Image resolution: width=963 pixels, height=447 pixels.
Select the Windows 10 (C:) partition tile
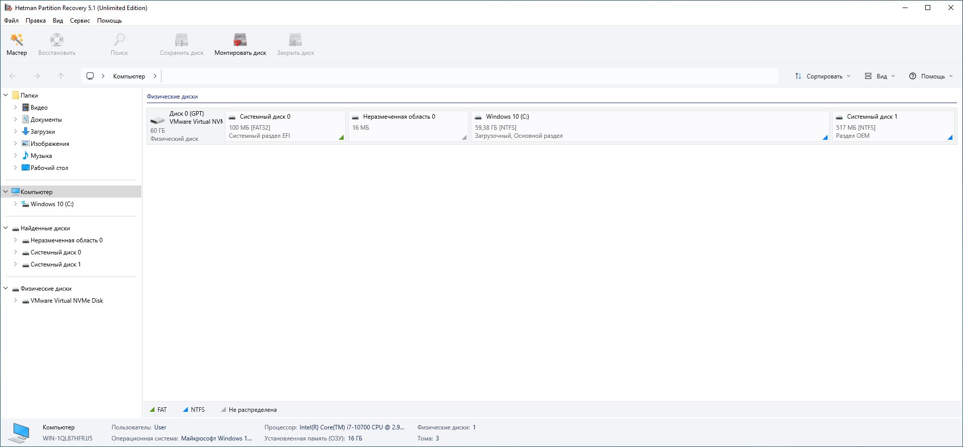click(x=650, y=126)
